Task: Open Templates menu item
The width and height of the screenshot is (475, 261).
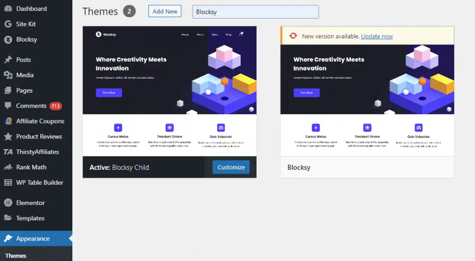Action: pyautogui.click(x=36, y=218)
